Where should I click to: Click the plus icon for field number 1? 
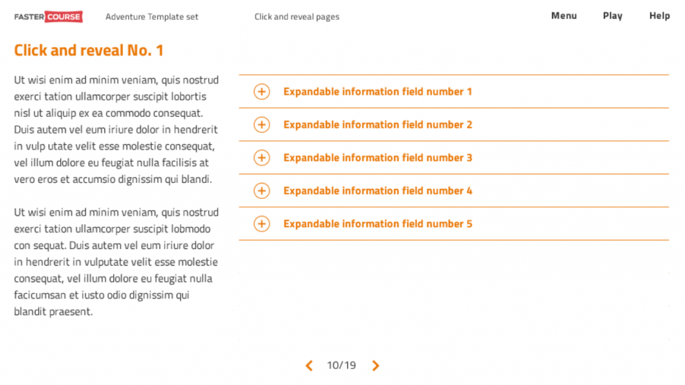click(x=262, y=91)
